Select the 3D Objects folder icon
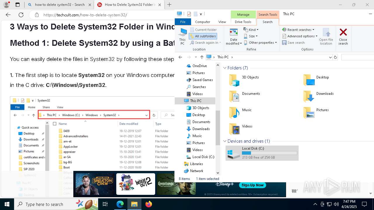The height and width of the screenshot is (210, 374). 234,80
